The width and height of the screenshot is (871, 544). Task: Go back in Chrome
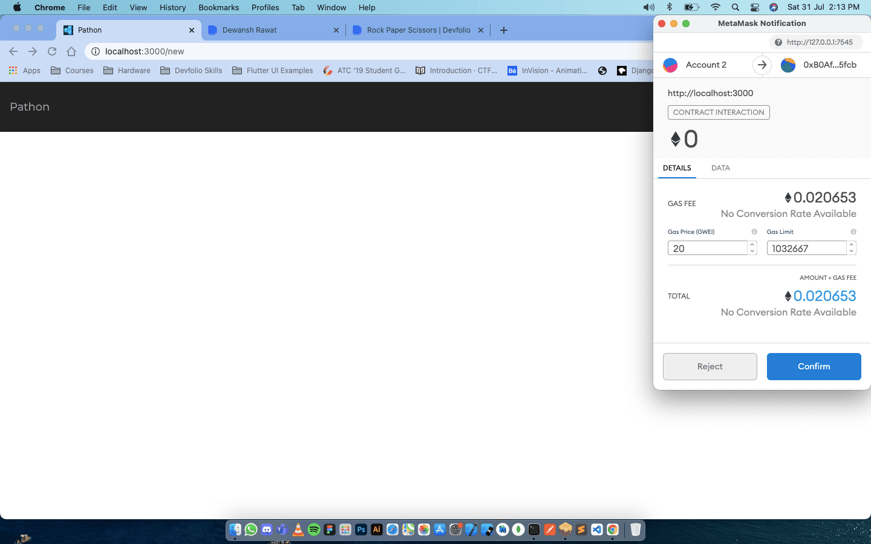[13, 51]
